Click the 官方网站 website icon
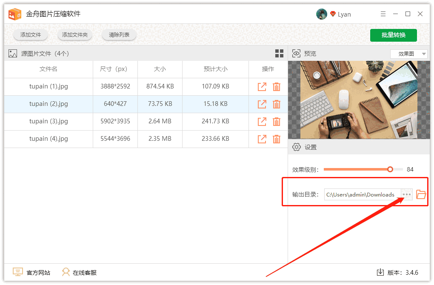 point(17,271)
